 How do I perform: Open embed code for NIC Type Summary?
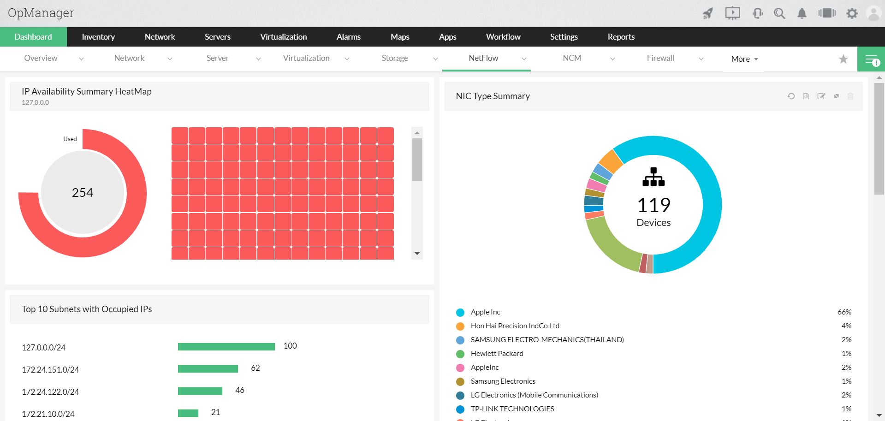tap(806, 96)
